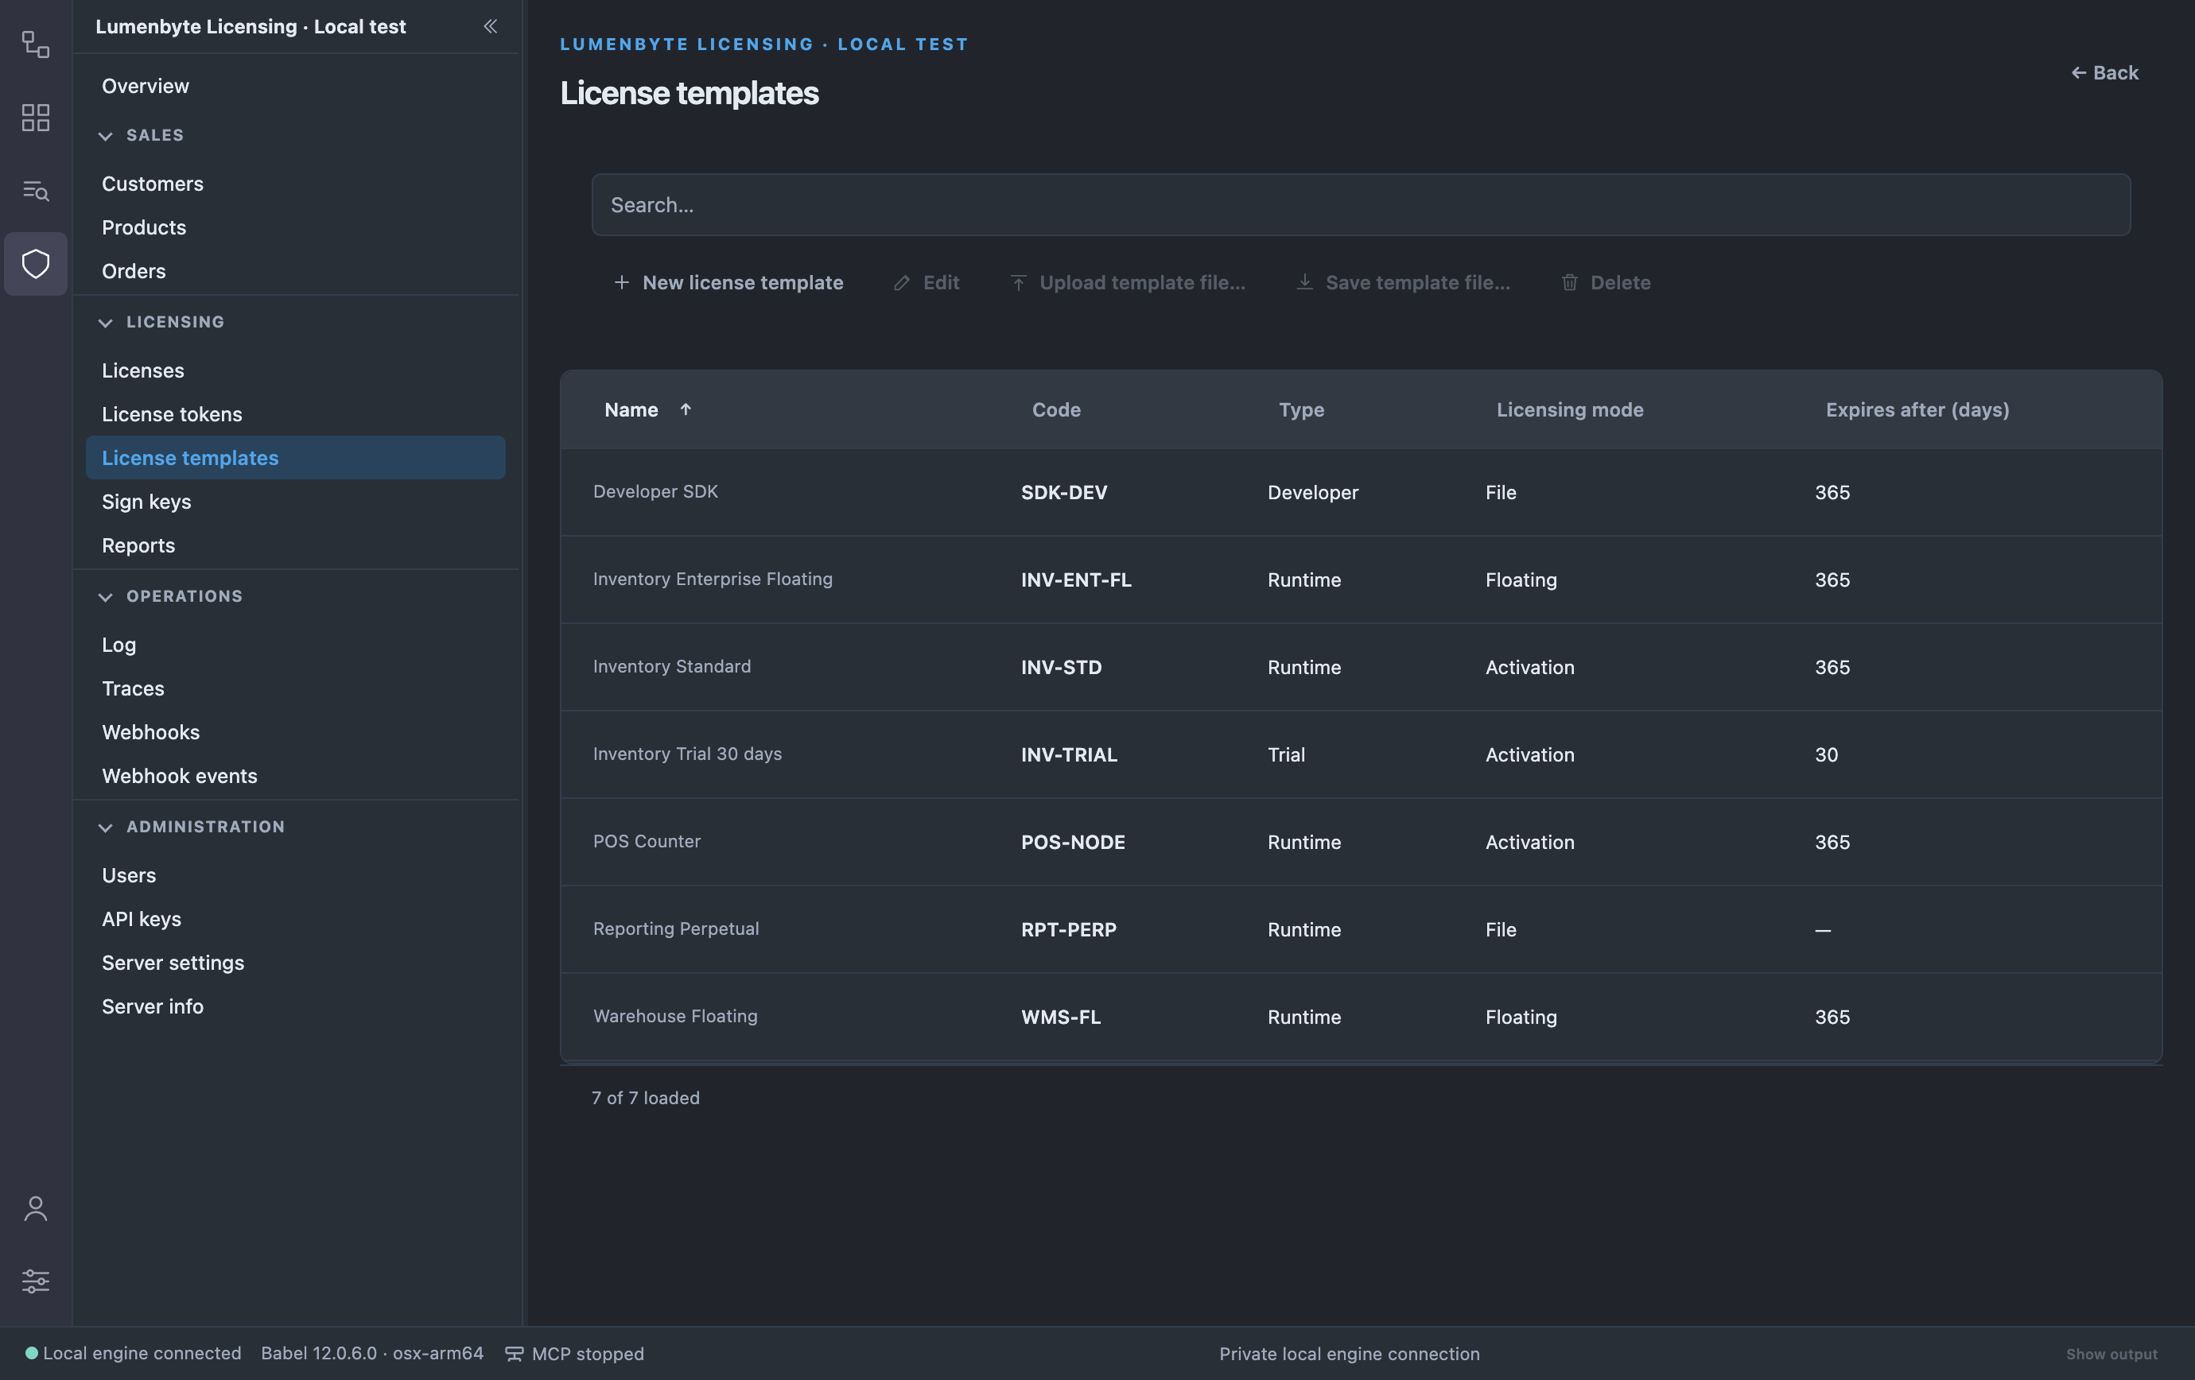This screenshot has width=2195, height=1380.
Task: Click the RPT-PERP code cell
Action: [x=1068, y=929]
